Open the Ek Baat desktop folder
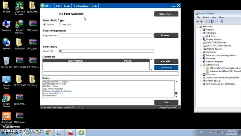The height and width of the screenshot is (136, 241). point(6,7)
